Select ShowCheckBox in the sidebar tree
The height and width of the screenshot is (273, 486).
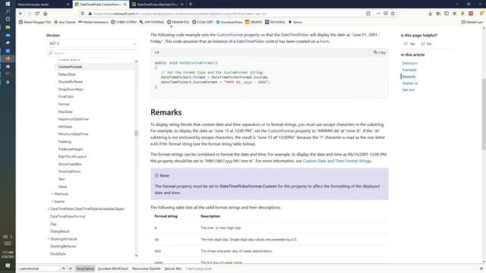coord(70,164)
